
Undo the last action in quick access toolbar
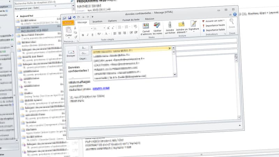[74, 17]
